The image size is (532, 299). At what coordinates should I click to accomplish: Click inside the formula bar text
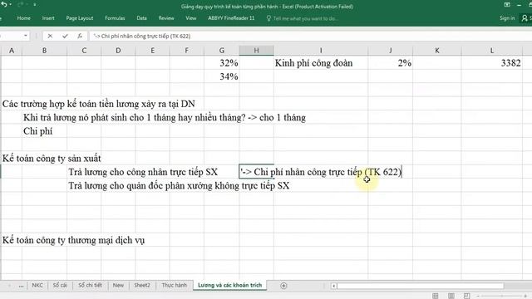(x=142, y=36)
